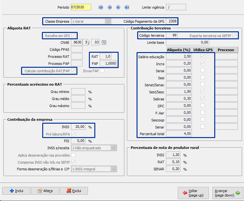Click the Período input field
This screenshot has height=201, width=244.
pos(81,7)
